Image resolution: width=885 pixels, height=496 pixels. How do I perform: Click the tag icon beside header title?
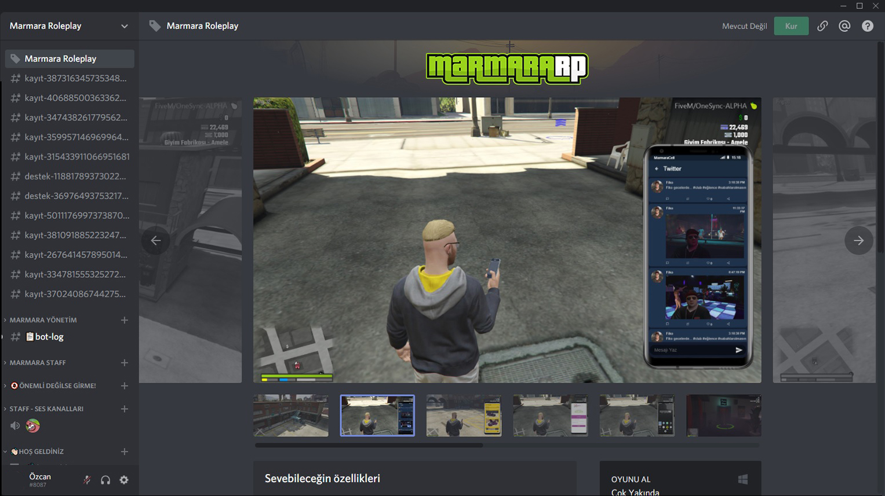click(155, 26)
